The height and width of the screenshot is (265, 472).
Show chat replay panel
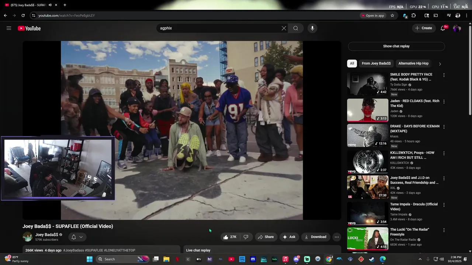click(x=396, y=46)
